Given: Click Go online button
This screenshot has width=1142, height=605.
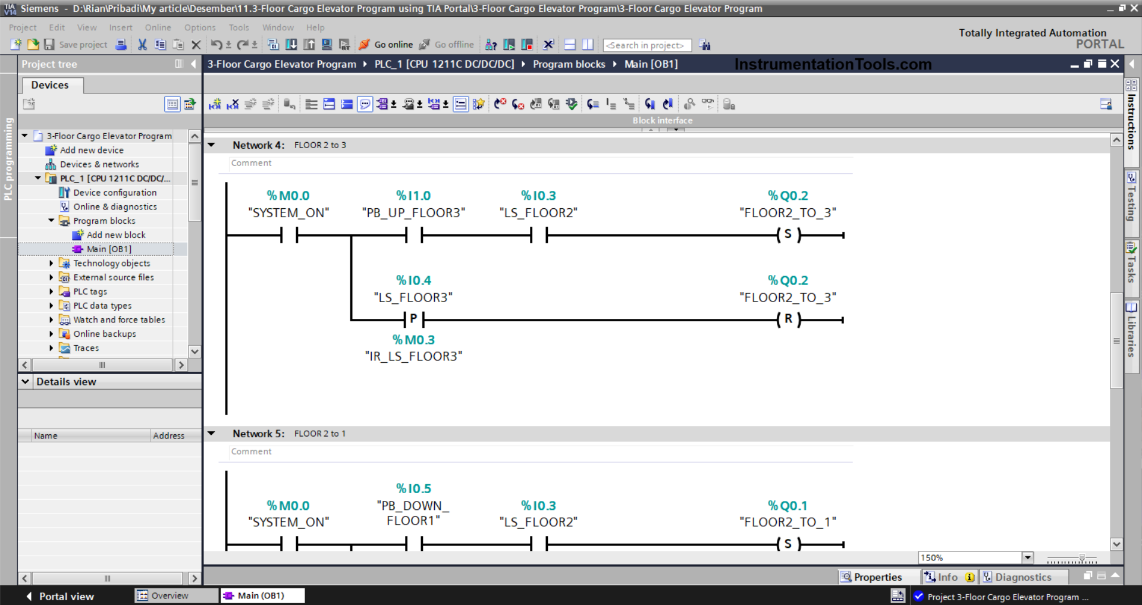Looking at the screenshot, I should 385,45.
